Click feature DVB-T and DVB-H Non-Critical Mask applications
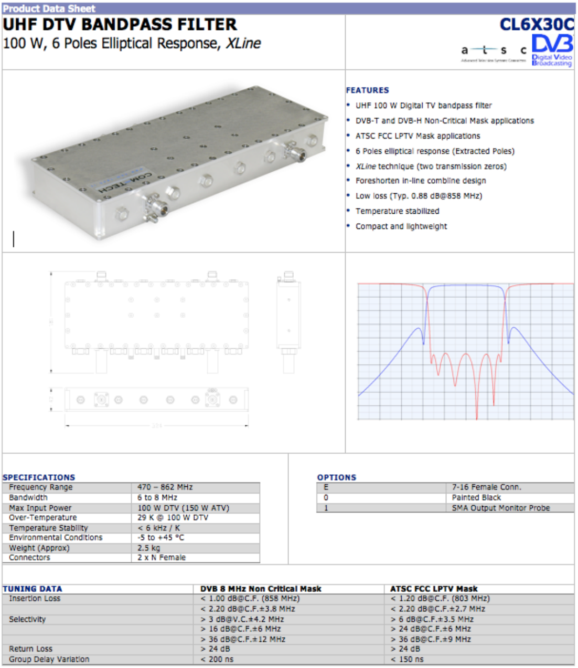 (x=445, y=121)
